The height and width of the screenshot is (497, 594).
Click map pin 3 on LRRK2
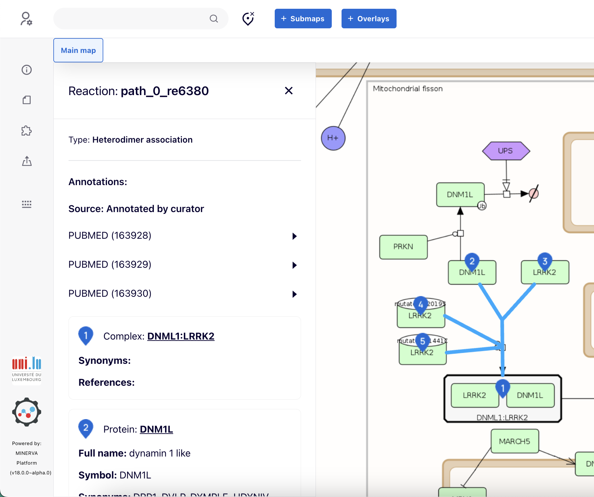click(x=545, y=261)
